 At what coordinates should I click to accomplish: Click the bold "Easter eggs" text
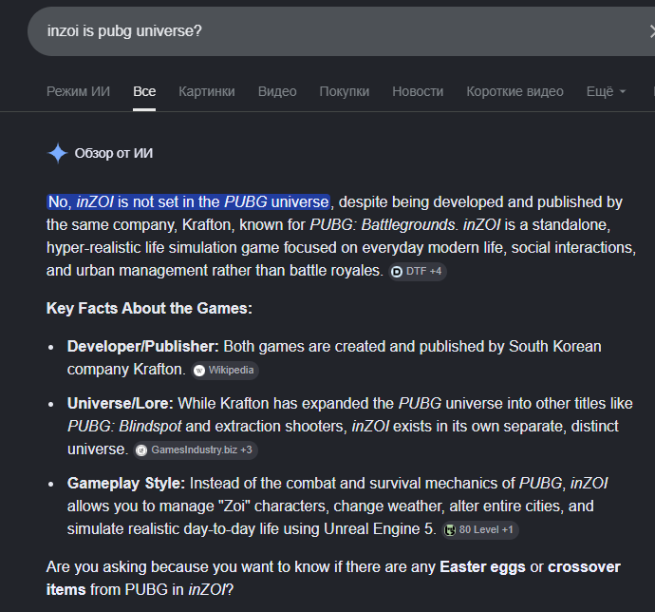482,567
